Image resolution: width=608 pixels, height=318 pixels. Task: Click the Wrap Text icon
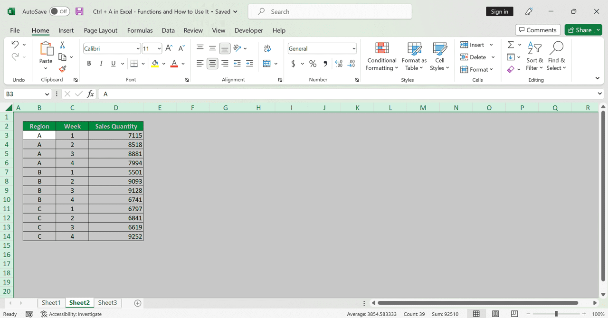click(267, 48)
